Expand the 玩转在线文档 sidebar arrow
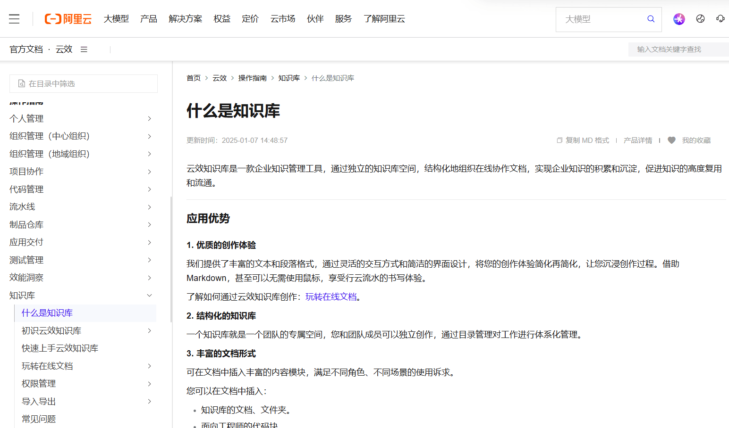 149,366
